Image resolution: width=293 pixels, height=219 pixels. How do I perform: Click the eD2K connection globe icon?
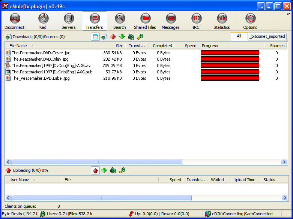click(207, 214)
